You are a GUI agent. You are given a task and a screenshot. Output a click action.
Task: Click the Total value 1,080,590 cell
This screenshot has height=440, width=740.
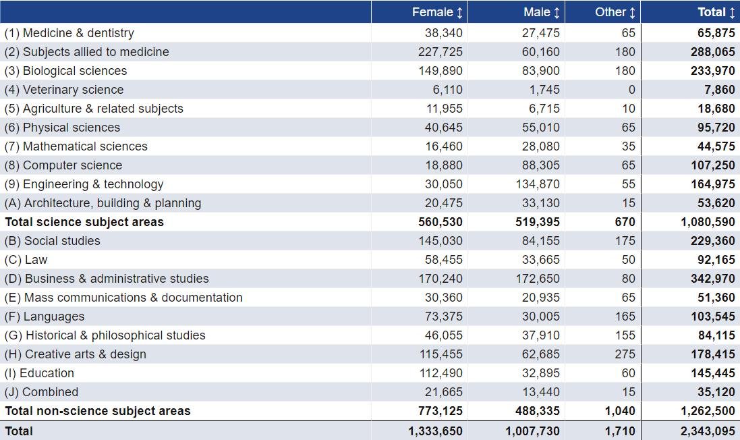point(708,222)
